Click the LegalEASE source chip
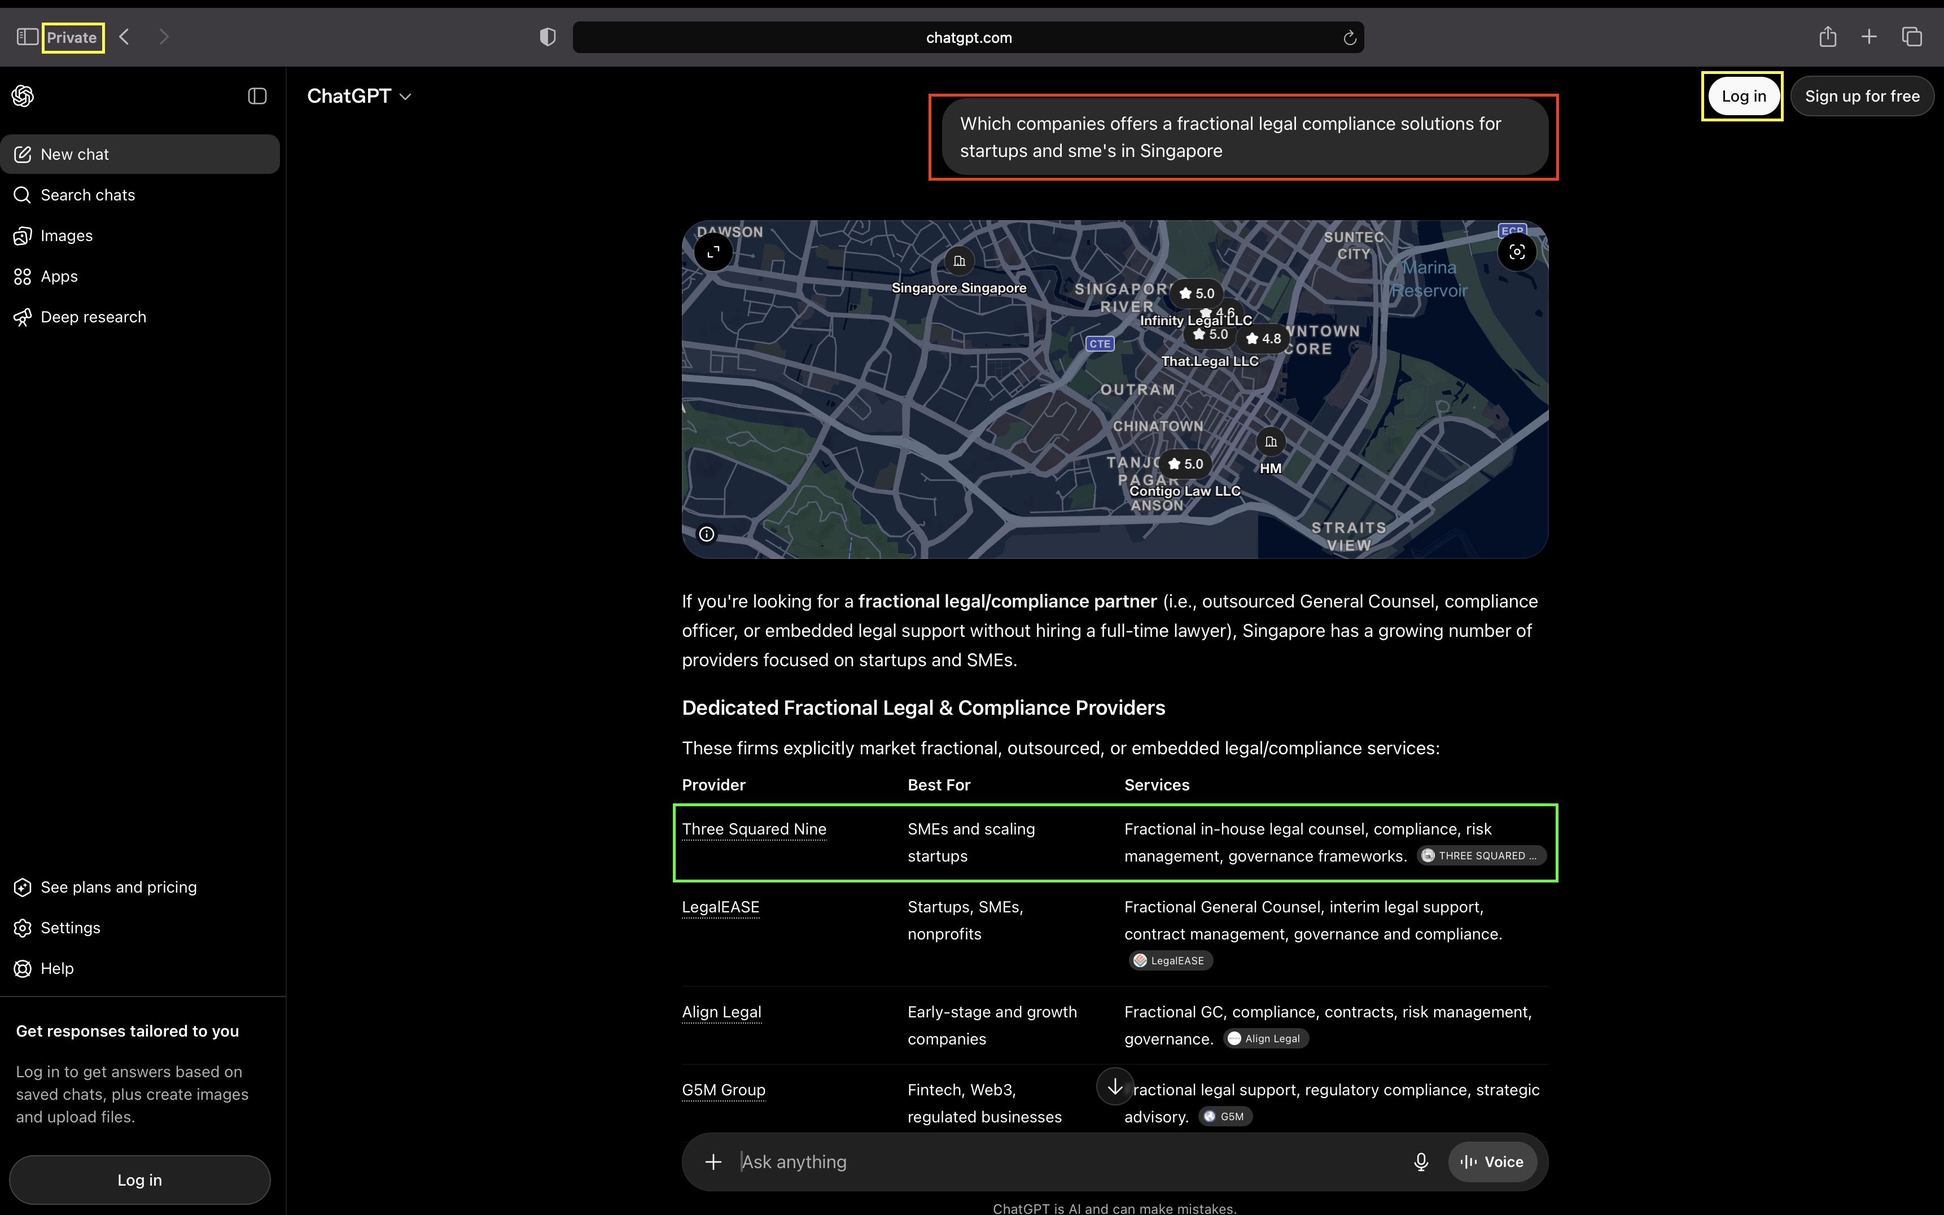The height and width of the screenshot is (1215, 1944). click(1171, 960)
